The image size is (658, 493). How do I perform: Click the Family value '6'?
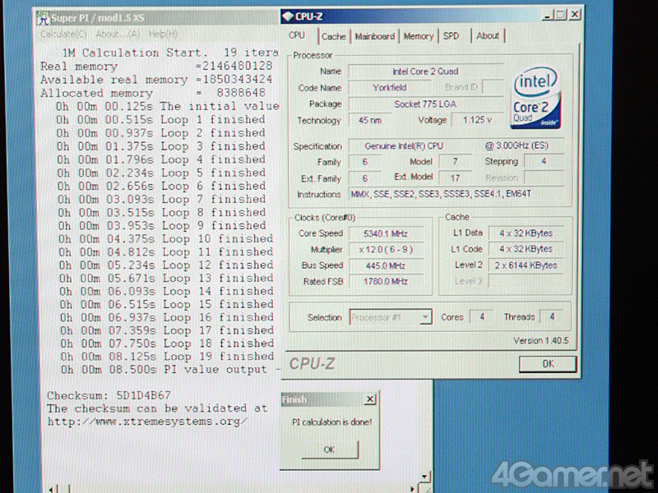tap(365, 162)
